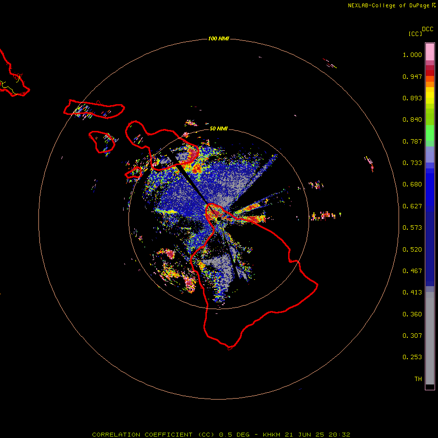Click the 0.947 value on the color scale
The image size is (438, 438).
click(412, 76)
